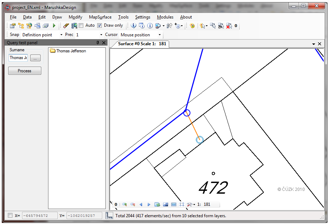Image resolution: width=329 pixels, height=224 pixels.
Task: Click the round blue info circle icon
Action: [150, 26]
